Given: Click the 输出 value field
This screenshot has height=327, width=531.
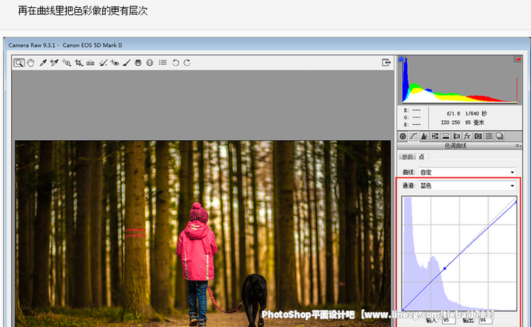Looking at the screenshot, I should [485, 320].
